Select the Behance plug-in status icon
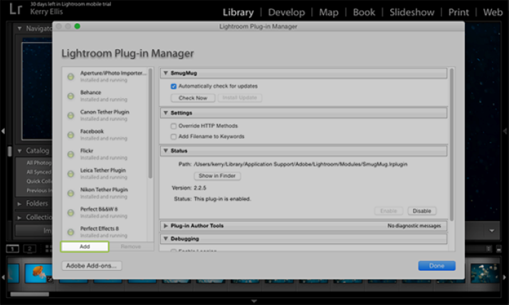 tap(70, 96)
